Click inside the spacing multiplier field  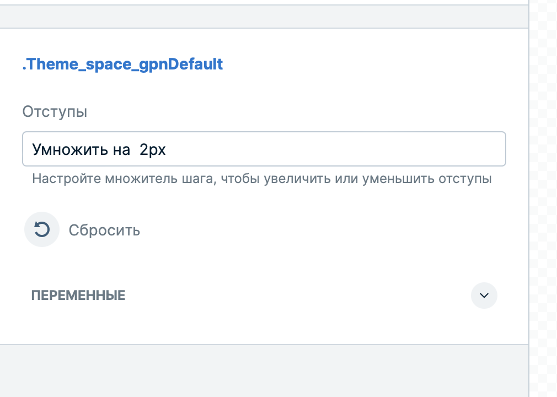pyautogui.click(x=264, y=149)
